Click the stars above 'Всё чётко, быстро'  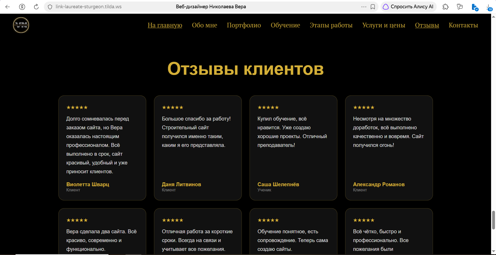pos(364,220)
